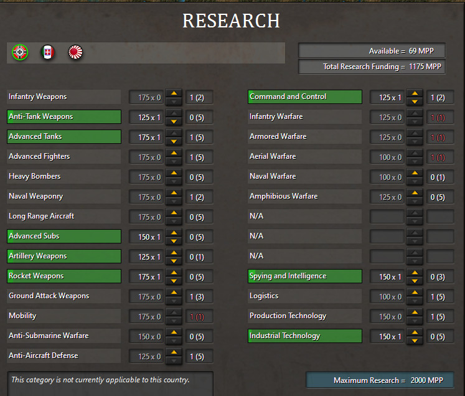
Task: Select the Long Range Aircraft category
Action: pos(63,216)
